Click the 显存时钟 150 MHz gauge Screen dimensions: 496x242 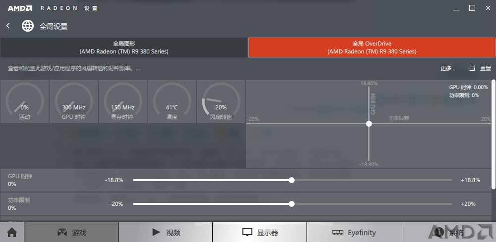(123, 101)
